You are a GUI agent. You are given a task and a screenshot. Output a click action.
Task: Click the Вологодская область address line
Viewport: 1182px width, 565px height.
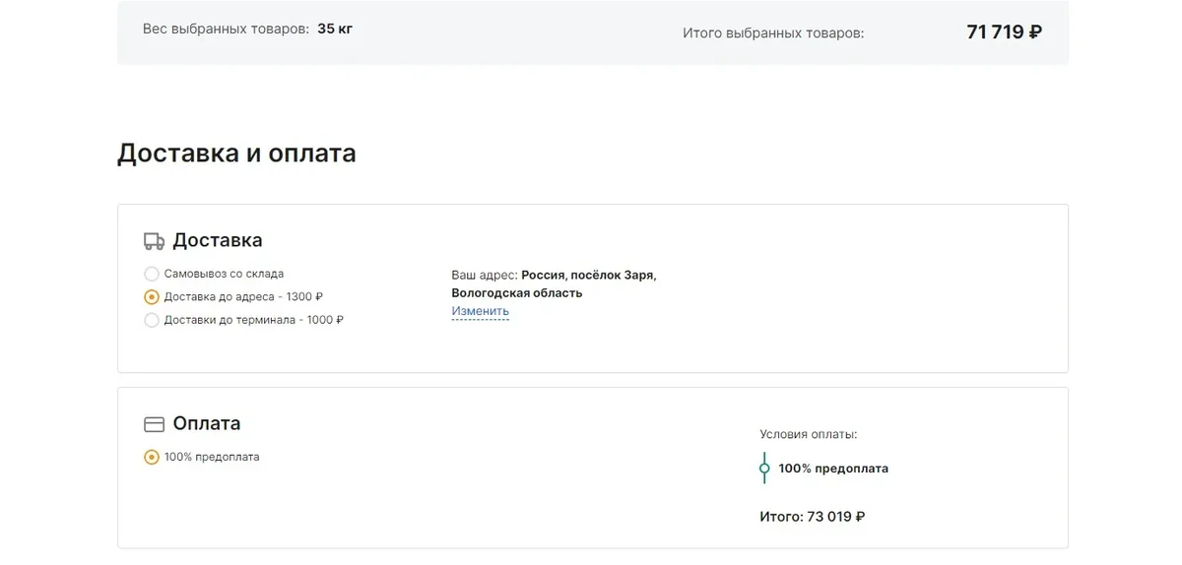point(516,293)
